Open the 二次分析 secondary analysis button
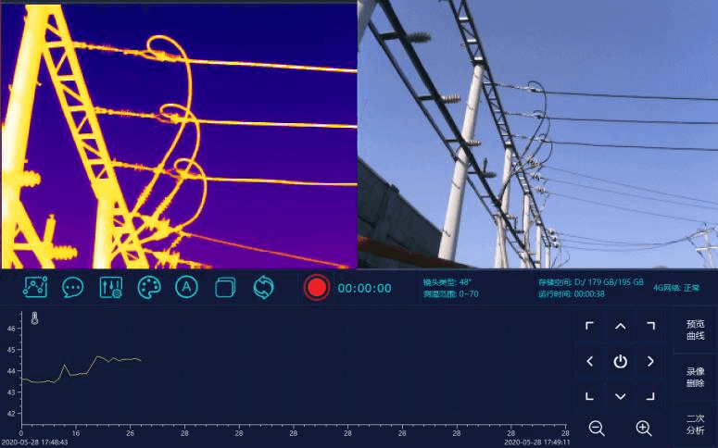Viewport: 718px width, 448px height. pos(695,424)
